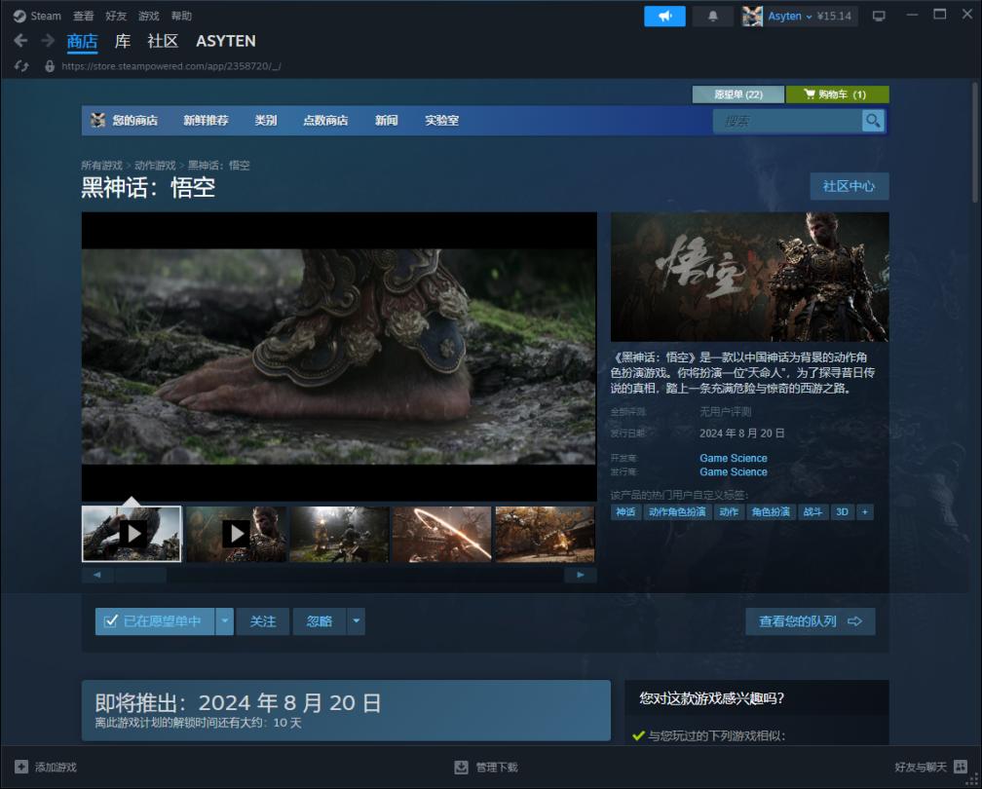This screenshot has width=982, height=789.
Task: Click the 社区中心 button
Action: 849,186
